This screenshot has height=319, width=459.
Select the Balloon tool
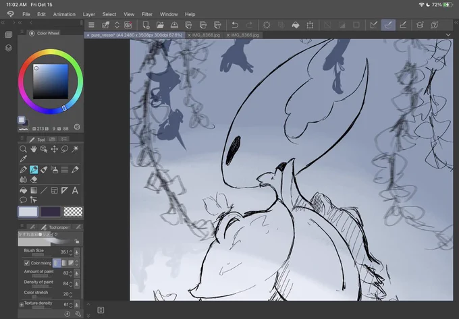pos(23,200)
